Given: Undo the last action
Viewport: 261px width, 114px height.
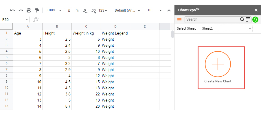Looking at the screenshot, I should coord(13,10).
